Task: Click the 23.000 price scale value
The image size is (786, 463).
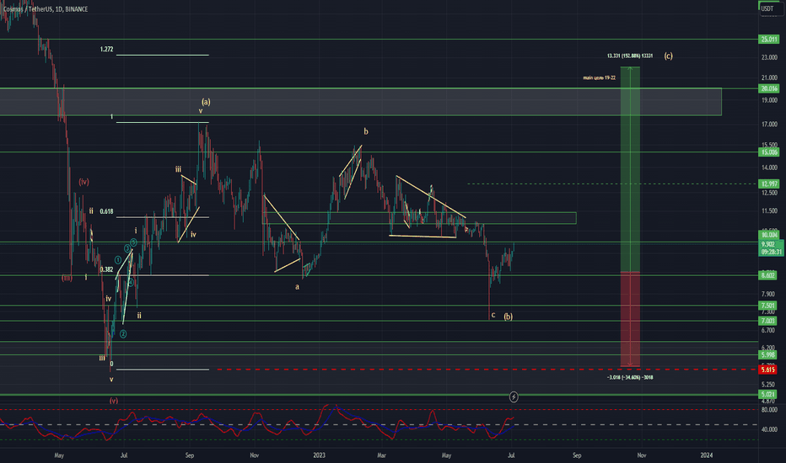Action: coord(769,57)
